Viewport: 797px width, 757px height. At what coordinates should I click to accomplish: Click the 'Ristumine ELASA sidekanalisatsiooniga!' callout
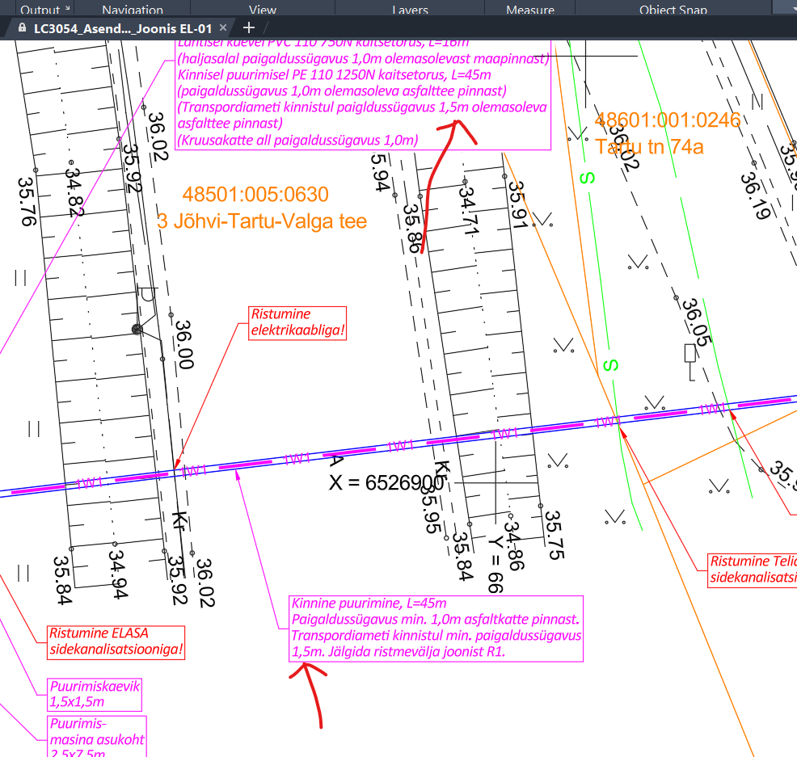tap(116, 641)
